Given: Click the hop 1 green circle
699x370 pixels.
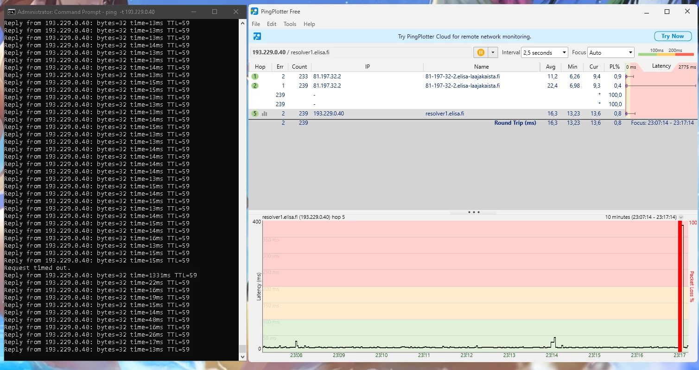Looking at the screenshot, I should coord(254,77).
